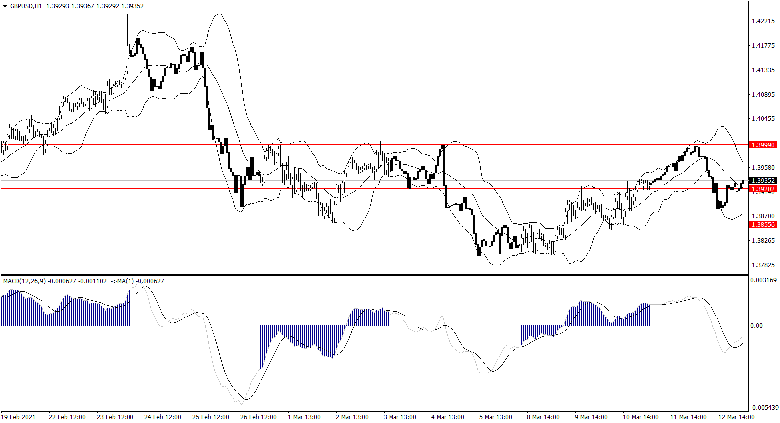780x423 pixels.
Task: Click the MACD(12,26,9) indicator label
Action: 24,281
